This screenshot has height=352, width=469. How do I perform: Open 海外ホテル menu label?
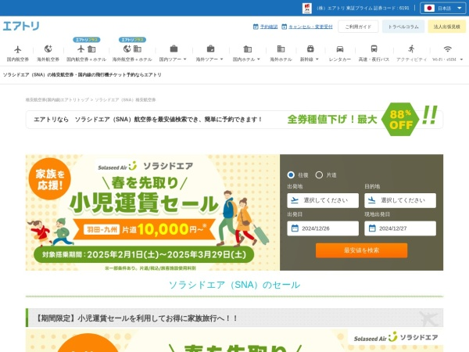pos(281,59)
